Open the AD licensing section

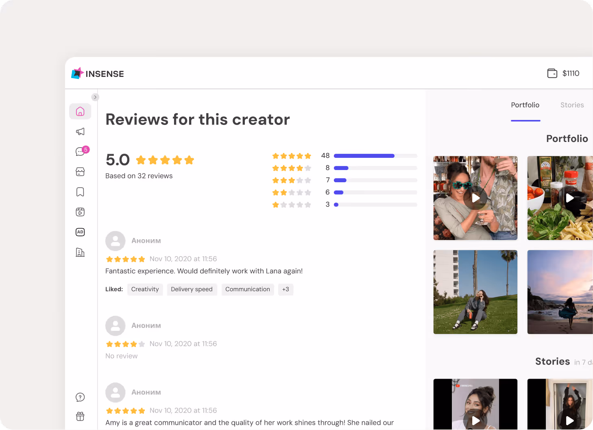(80, 232)
